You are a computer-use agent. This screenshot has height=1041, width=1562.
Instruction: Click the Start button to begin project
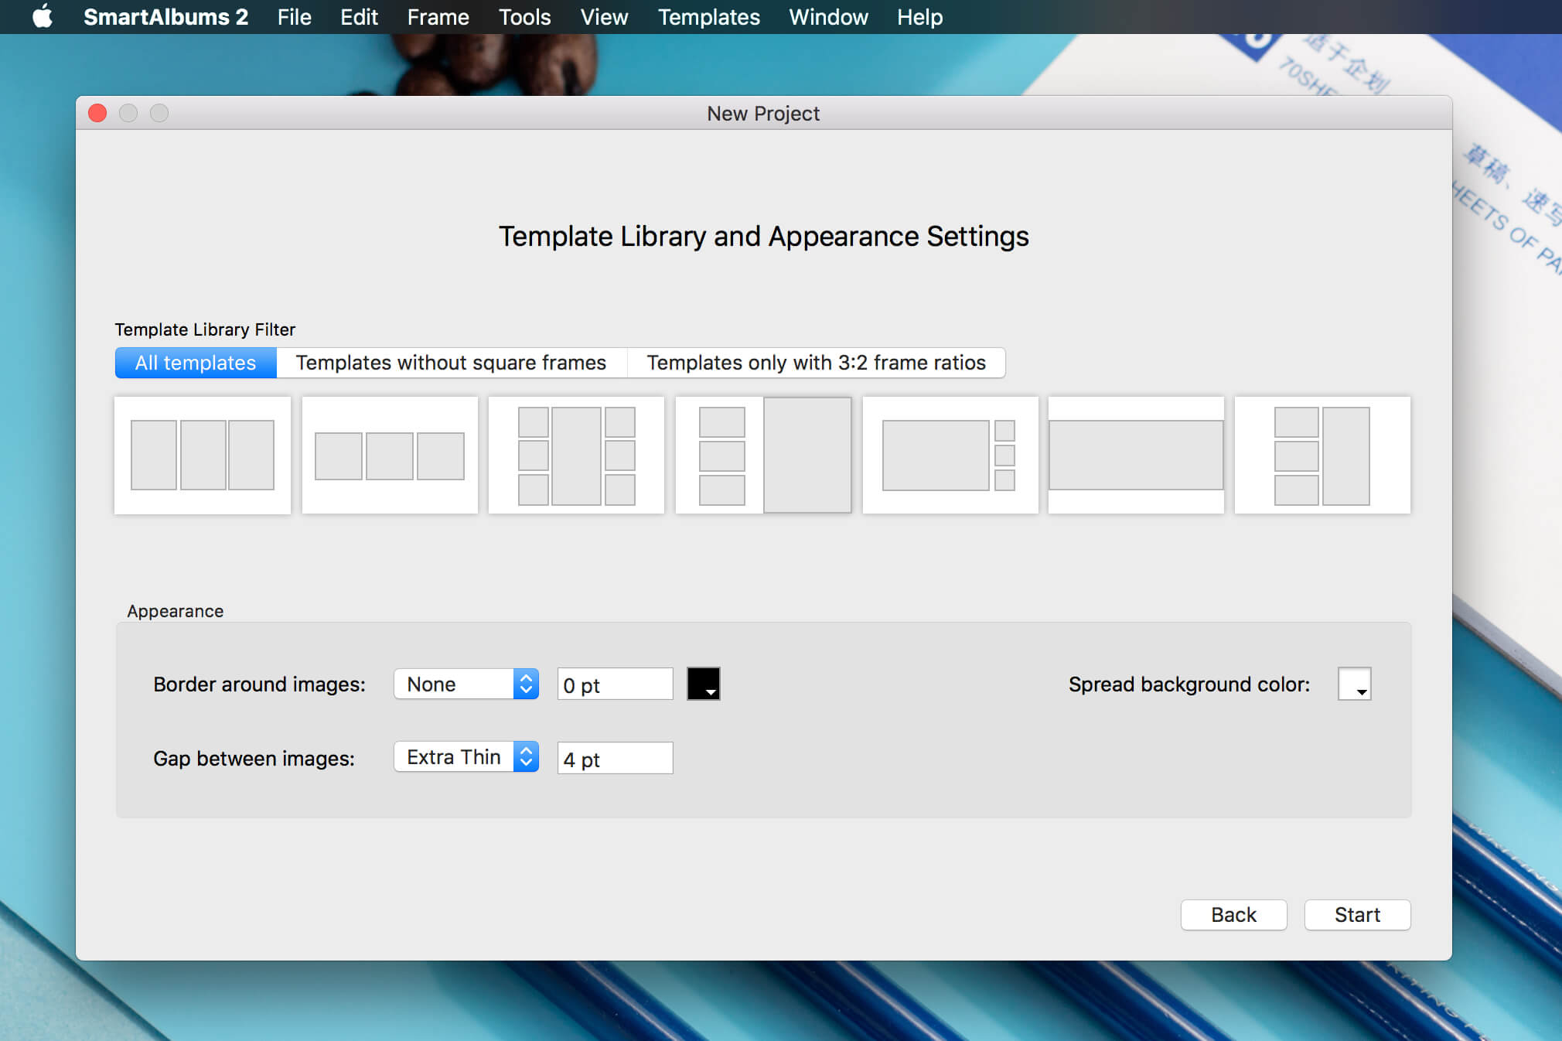point(1356,914)
